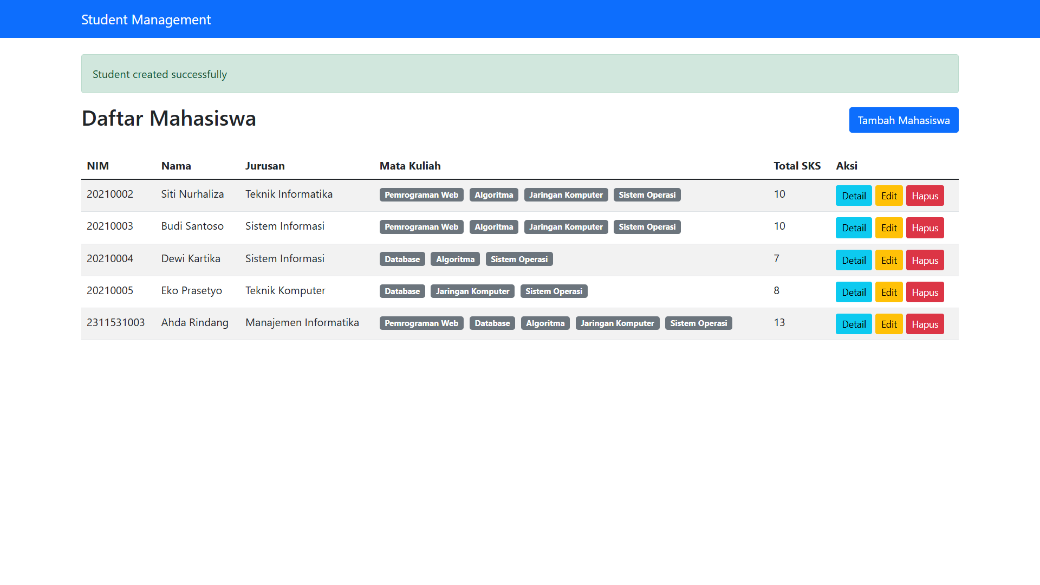Open Eko Prasetyo's Detail page
This screenshot has height=585, width=1040.
click(x=853, y=292)
